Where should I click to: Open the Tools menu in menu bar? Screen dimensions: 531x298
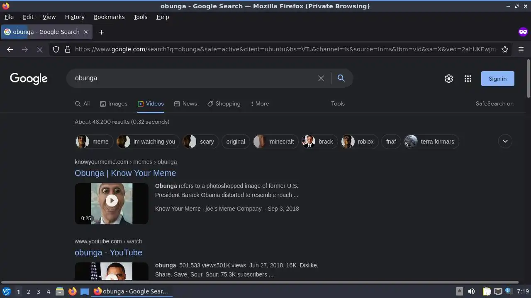(140, 17)
